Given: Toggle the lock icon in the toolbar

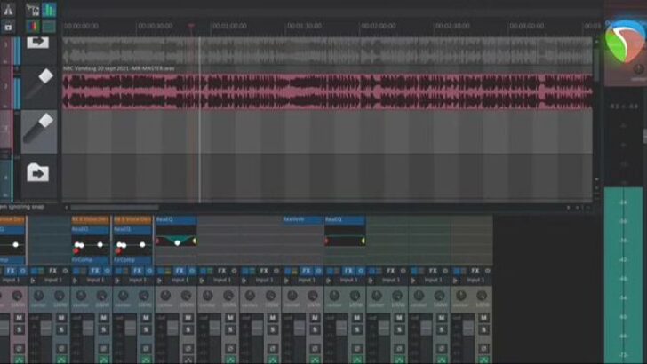Looking at the screenshot, I should click(x=8, y=27).
